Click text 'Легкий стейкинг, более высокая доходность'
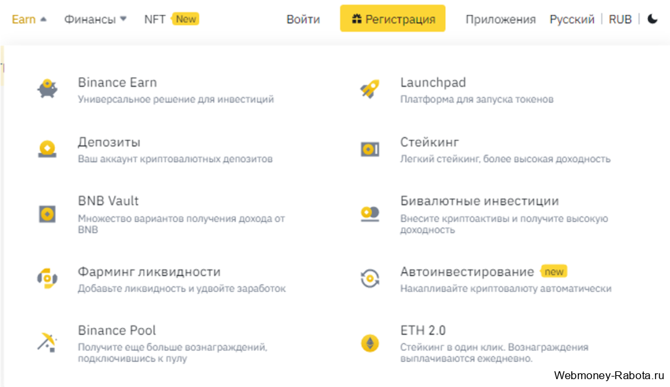This screenshot has width=670, height=387. click(506, 159)
